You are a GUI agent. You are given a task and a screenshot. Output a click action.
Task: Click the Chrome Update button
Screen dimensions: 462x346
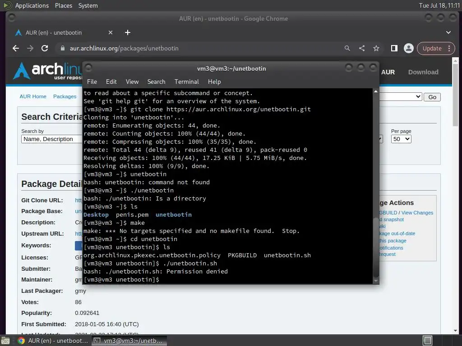coord(432,48)
